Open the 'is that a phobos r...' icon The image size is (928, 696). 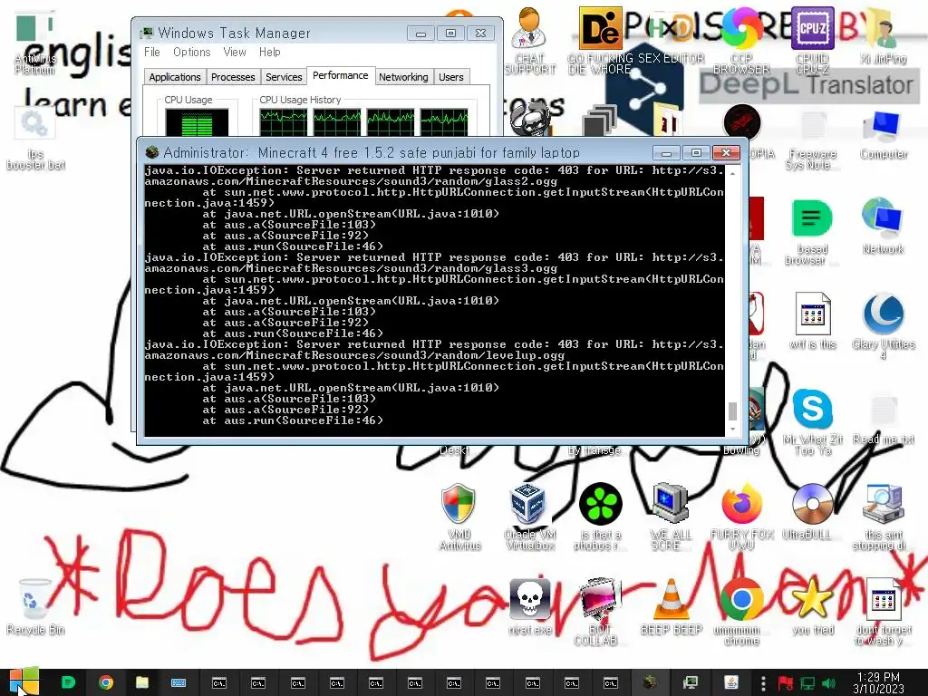tap(600, 517)
